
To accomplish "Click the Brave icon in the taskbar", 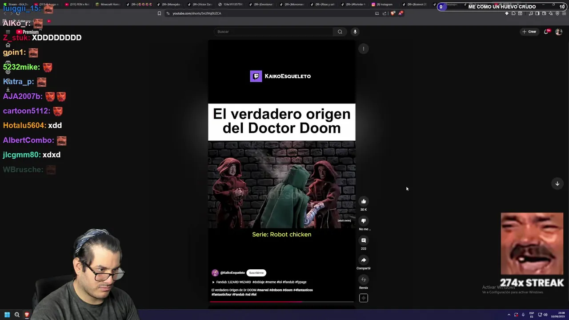I will (x=27, y=315).
